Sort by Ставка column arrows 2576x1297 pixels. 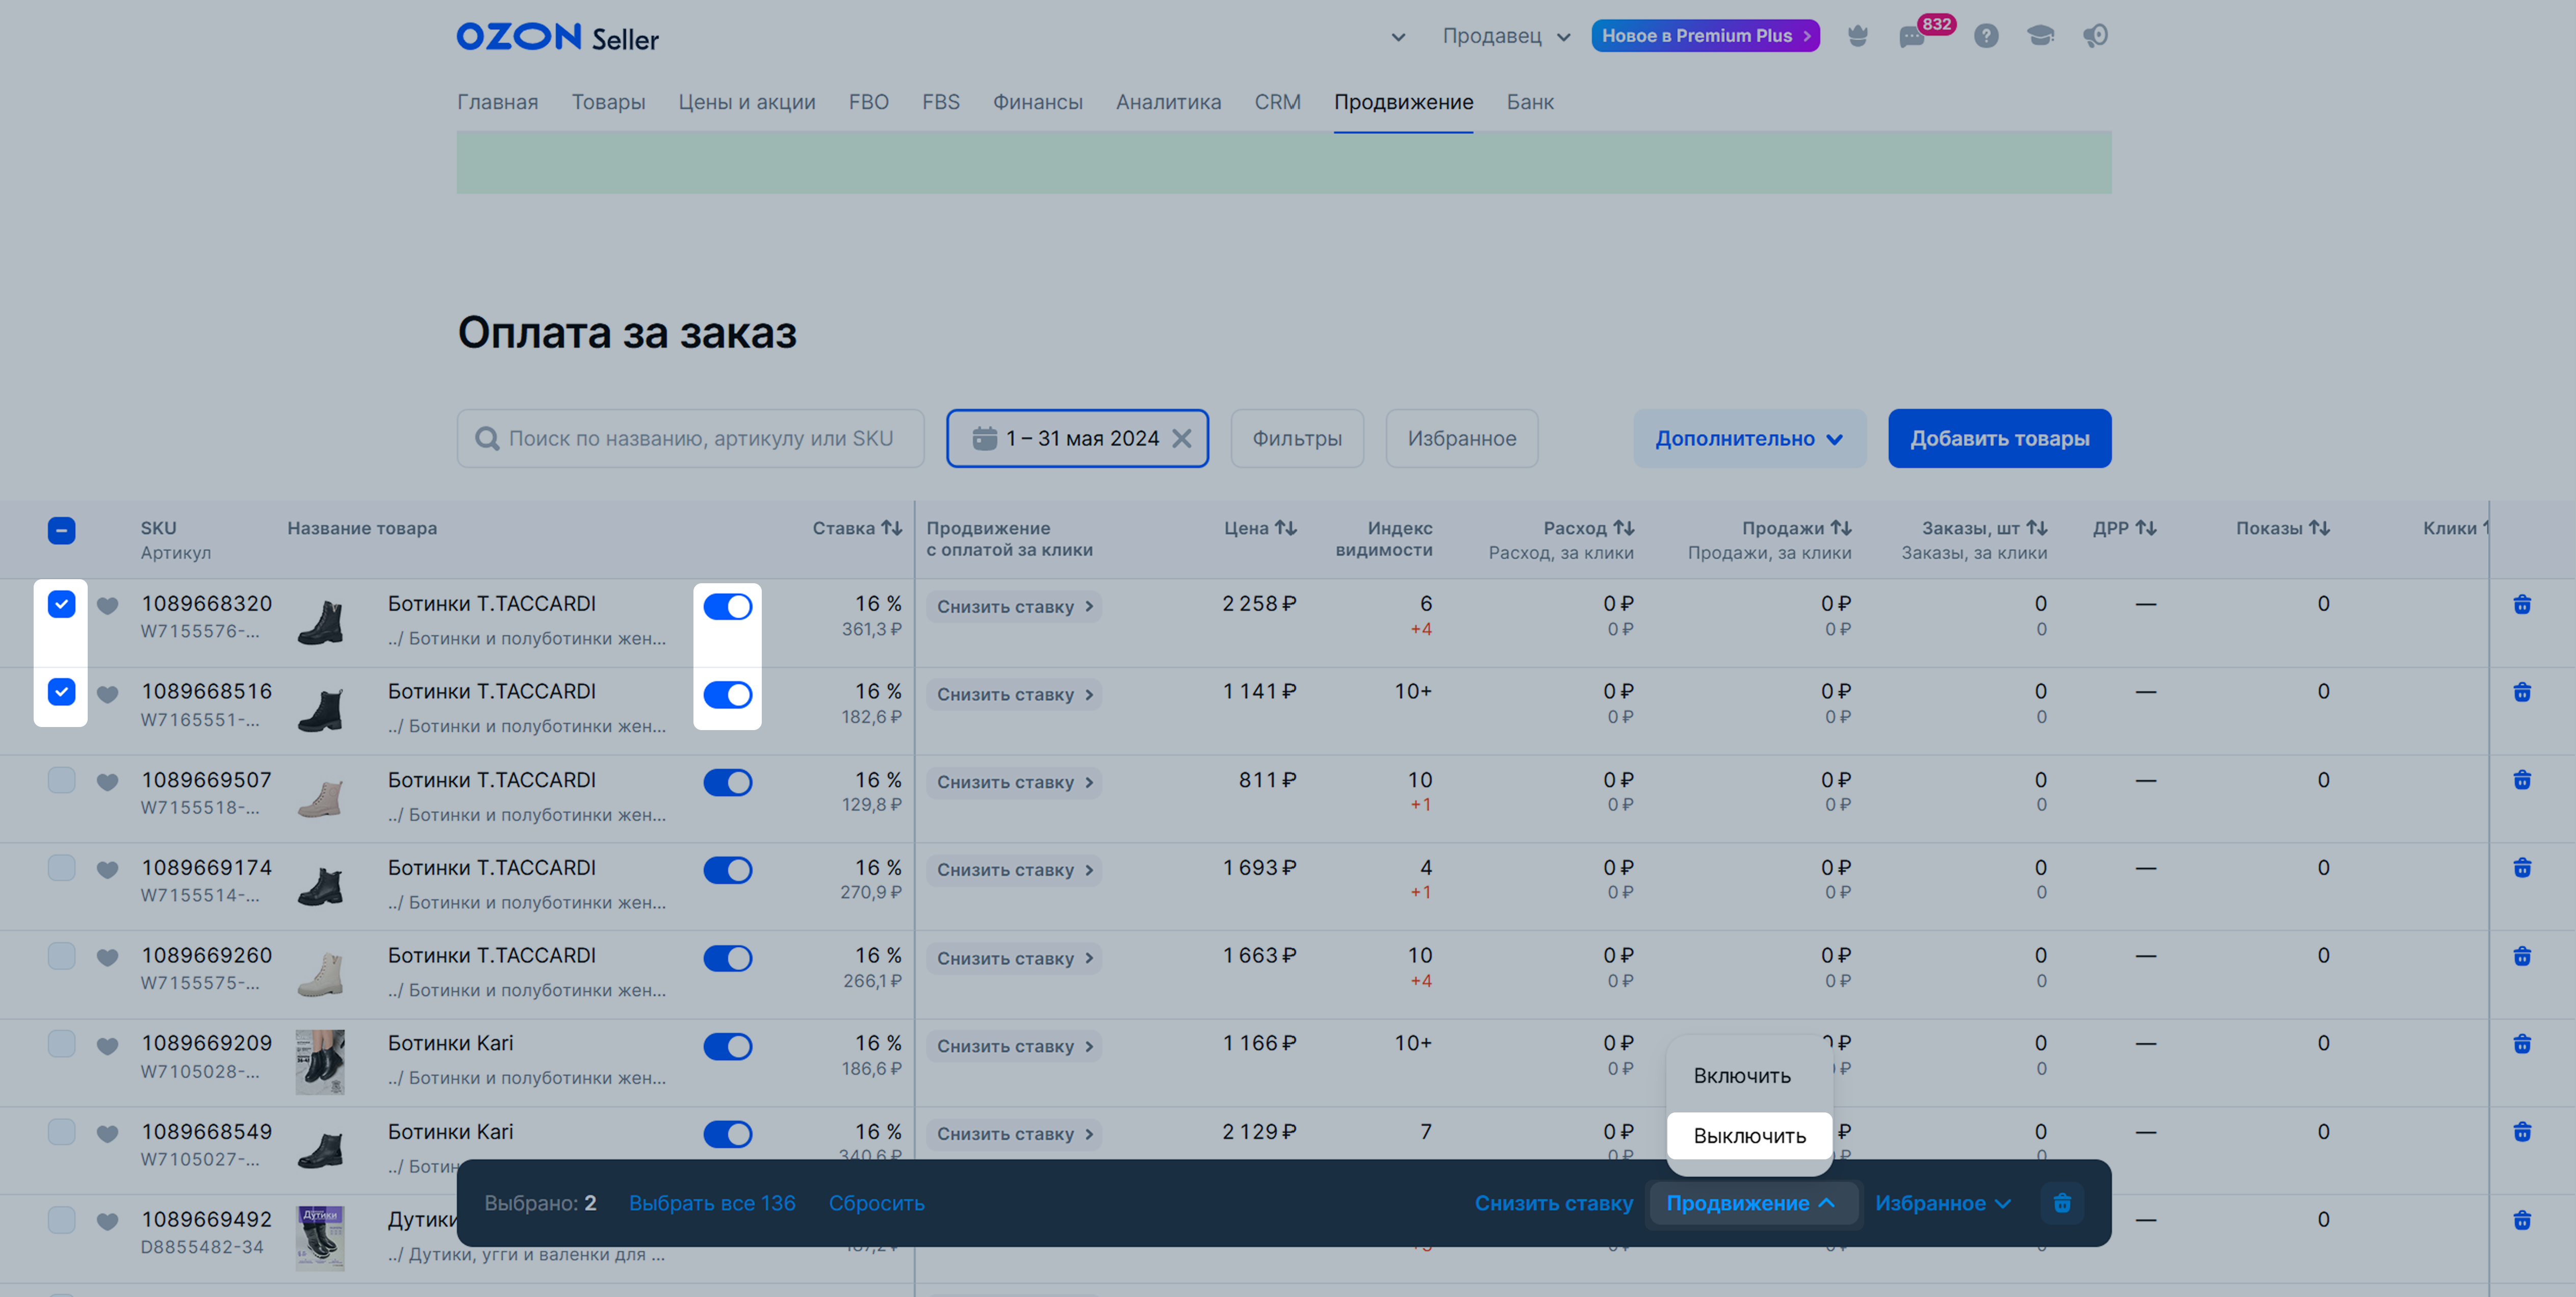pos(892,528)
